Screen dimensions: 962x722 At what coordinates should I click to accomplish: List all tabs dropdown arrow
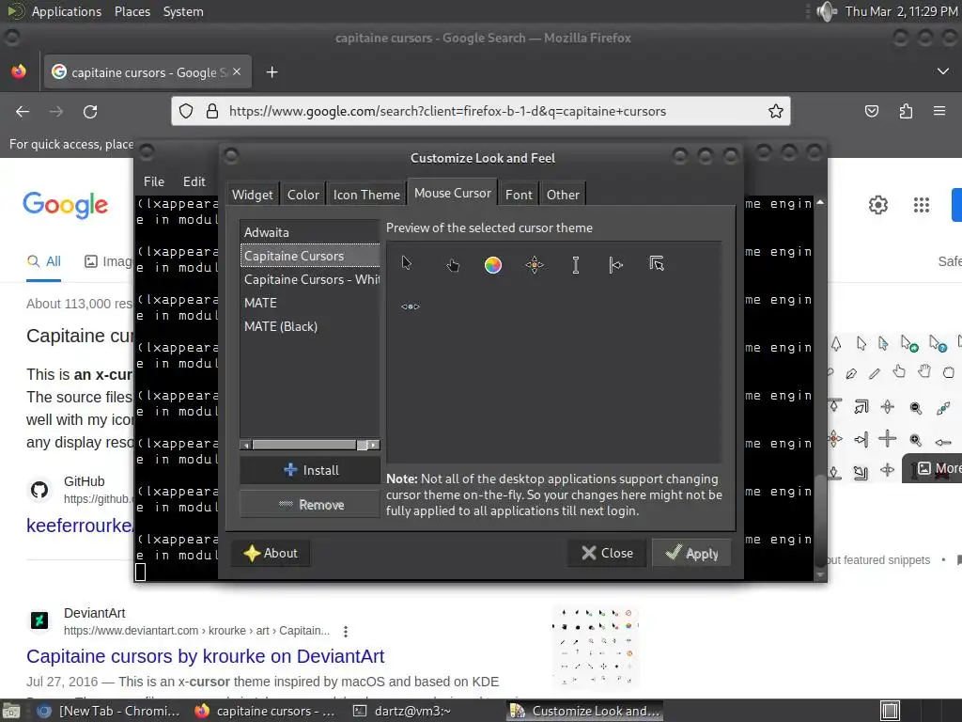(x=943, y=71)
